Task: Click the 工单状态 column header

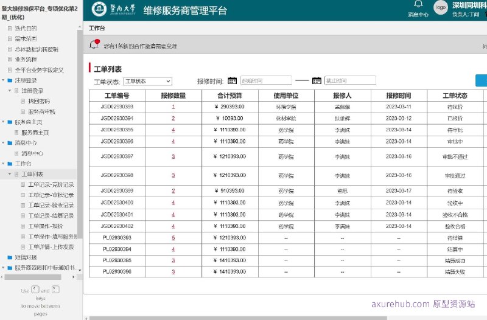Action: 455,96
